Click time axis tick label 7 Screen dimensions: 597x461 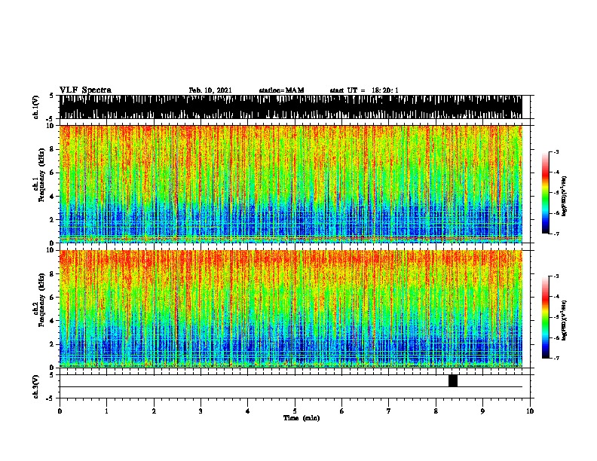pyautogui.click(x=389, y=411)
